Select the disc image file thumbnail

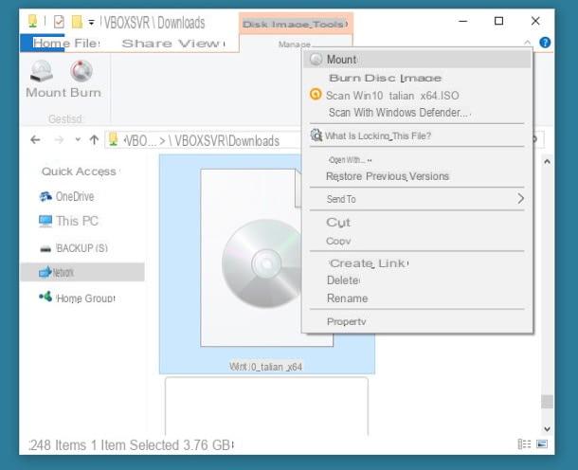point(251,258)
